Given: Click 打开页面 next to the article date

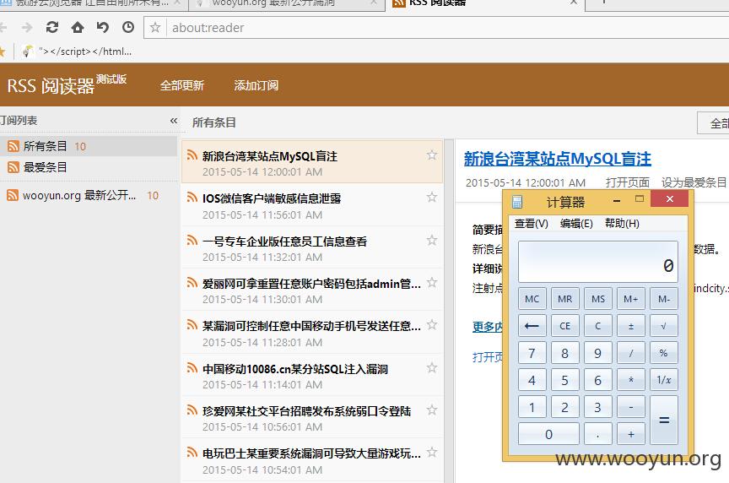Looking at the screenshot, I should pos(627,182).
